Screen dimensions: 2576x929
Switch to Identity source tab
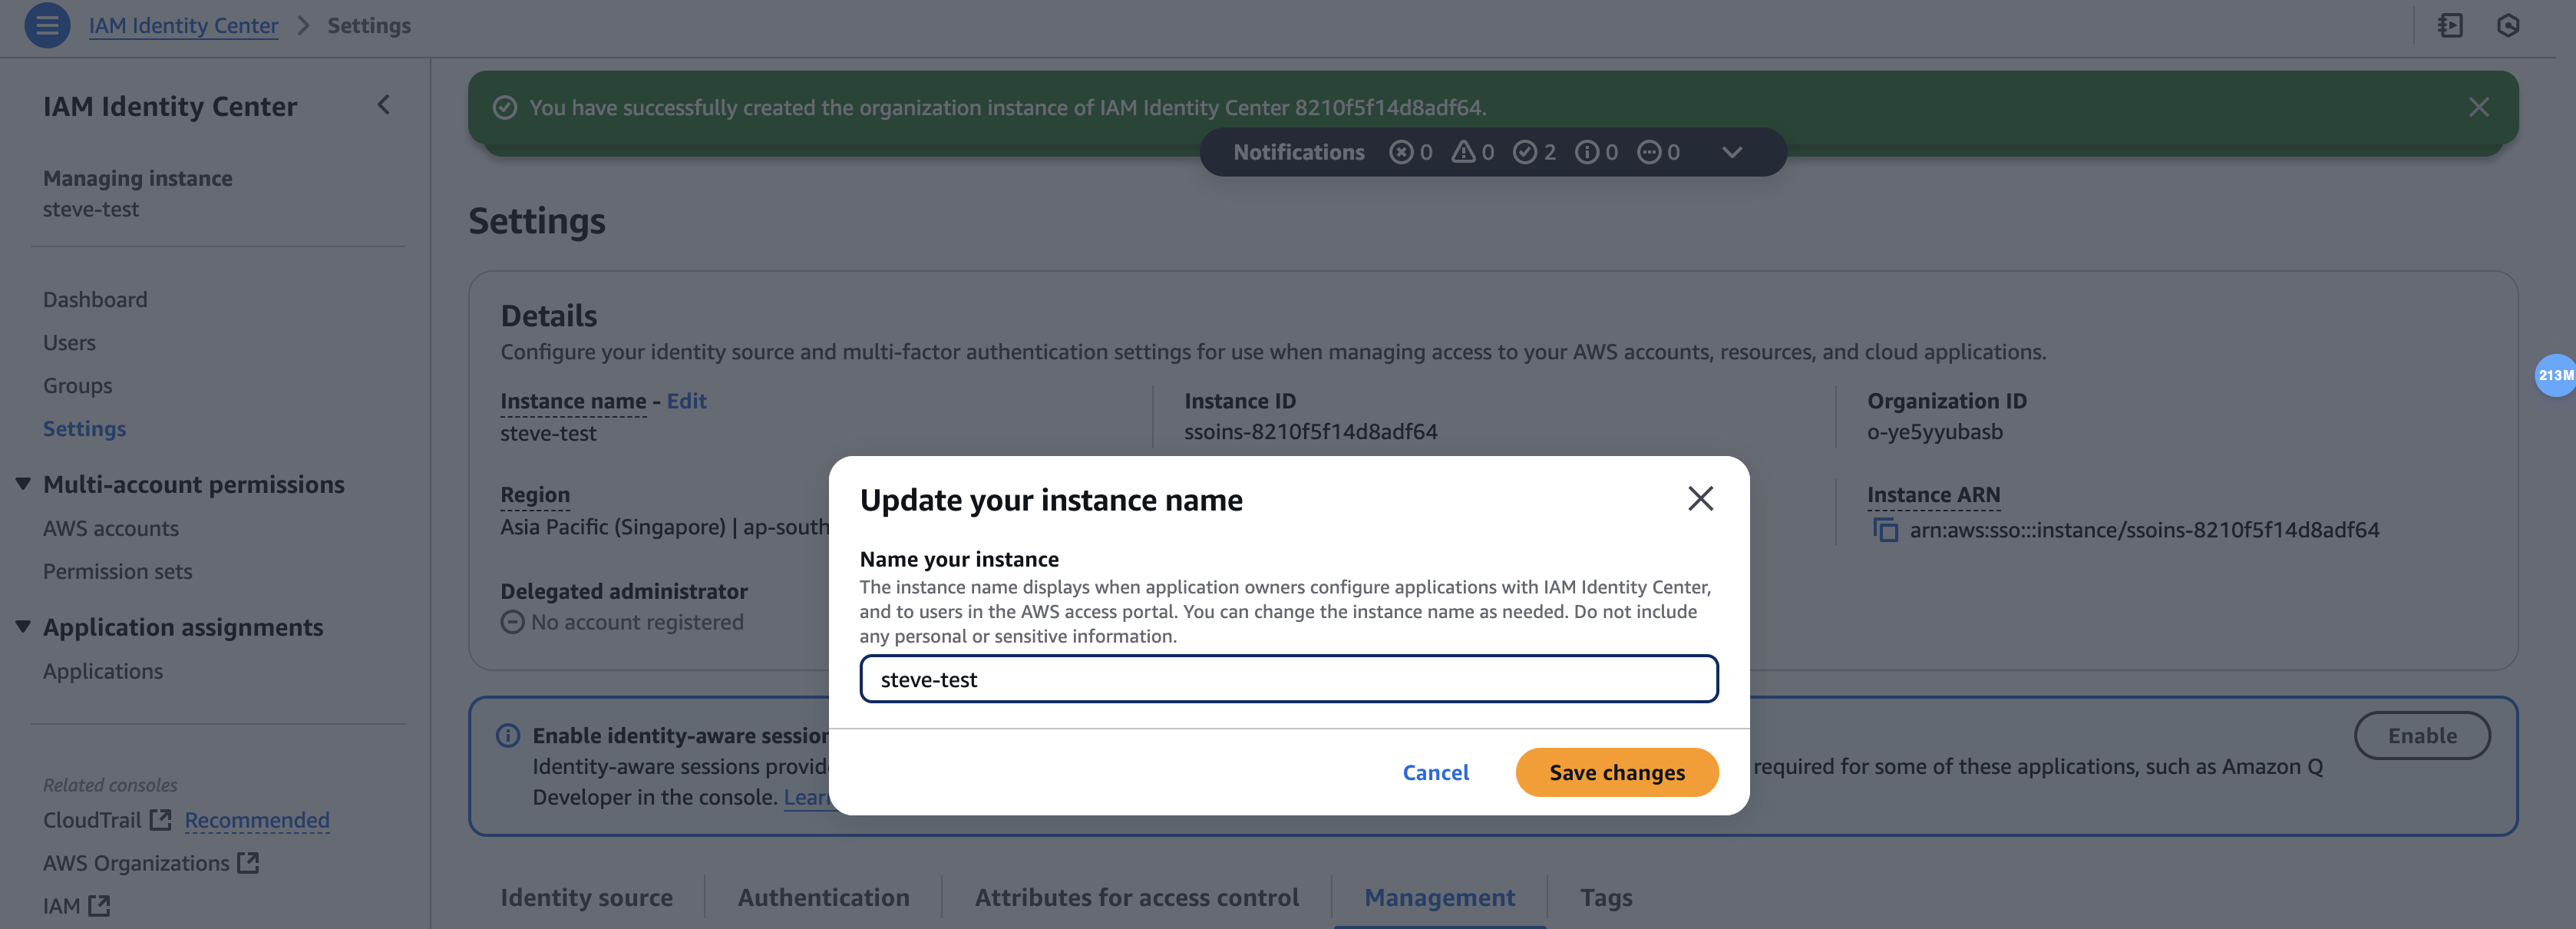click(x=587, y=898)
